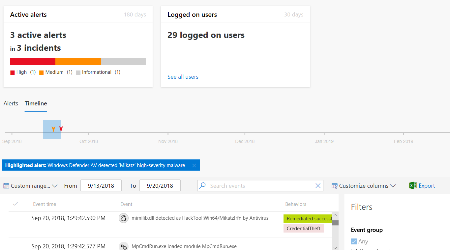Click the Excel icon next to Export
450x250 pixels.
click(413, 186)
